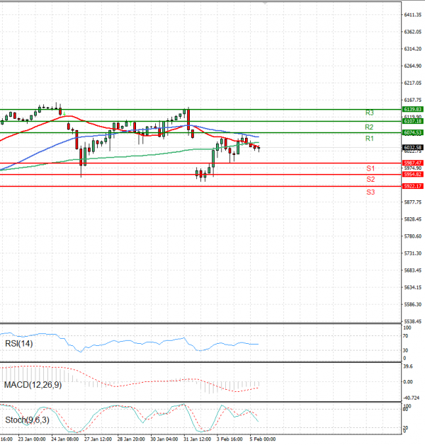Click the 6264.90 price axis value
This screenshot has height=445, width=425.
click(413, 66)
